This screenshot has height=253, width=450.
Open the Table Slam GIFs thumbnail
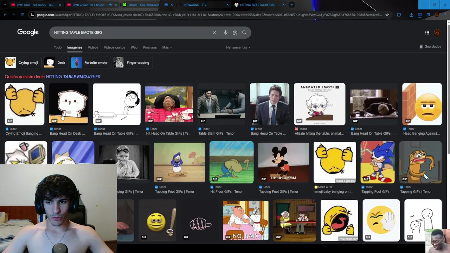[x=221, y=104]
